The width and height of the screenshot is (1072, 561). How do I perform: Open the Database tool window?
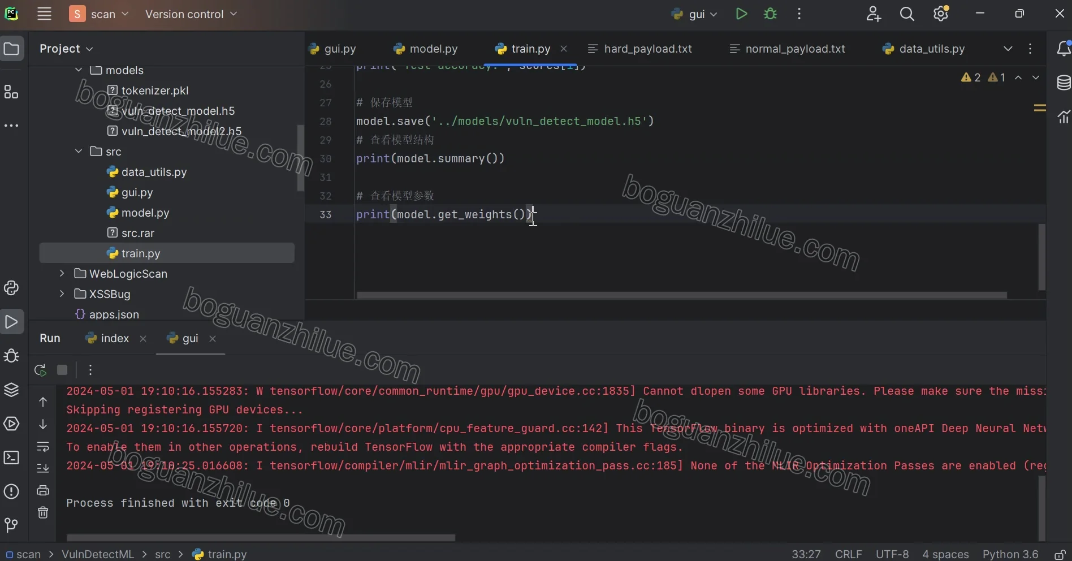tap(1064, 83)
